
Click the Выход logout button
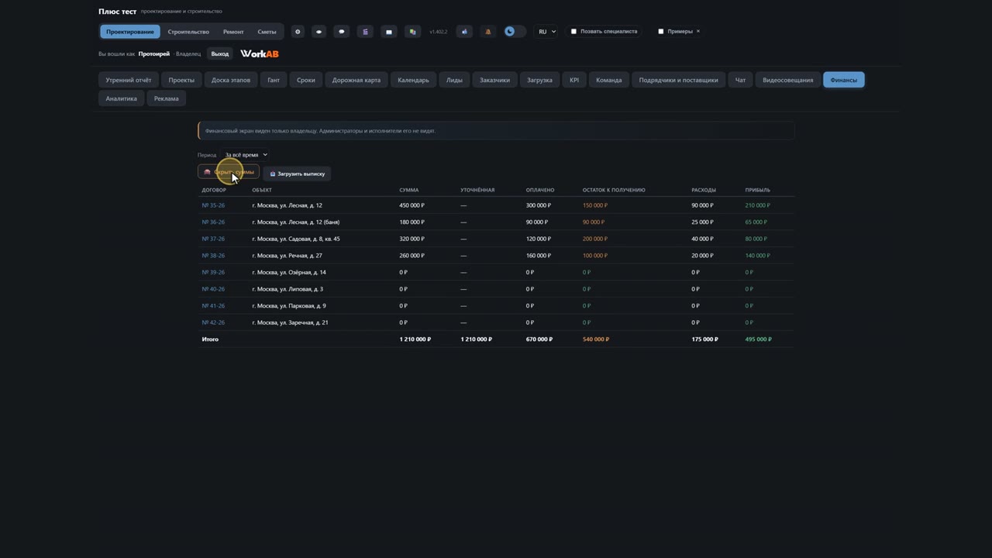(220, 53)
